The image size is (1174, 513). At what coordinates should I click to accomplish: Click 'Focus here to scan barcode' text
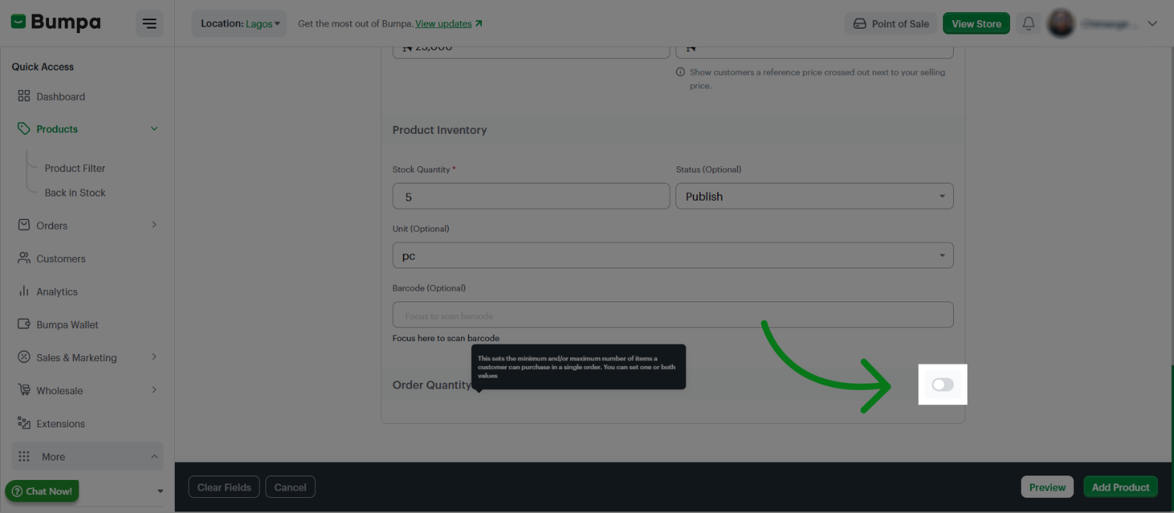(446, 338)
